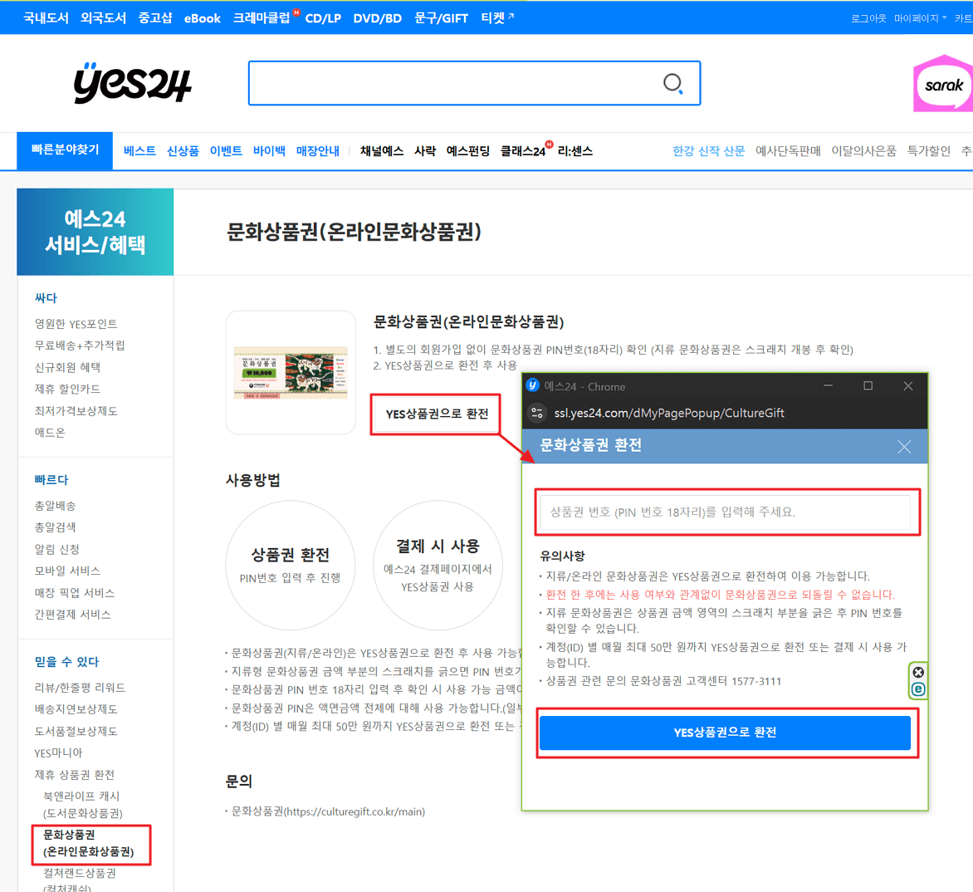Open the culturegift.co.kr link
Viewport: 973px width, 892px height.
click(358, 811)
